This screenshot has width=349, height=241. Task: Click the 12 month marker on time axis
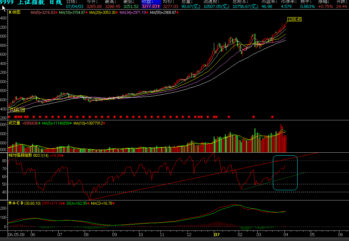(x=189, y=234)
